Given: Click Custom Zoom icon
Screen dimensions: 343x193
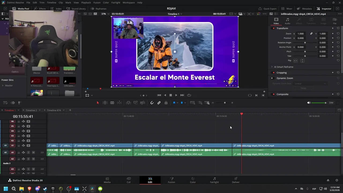Looking at the screenshot, I should point(207,103).
